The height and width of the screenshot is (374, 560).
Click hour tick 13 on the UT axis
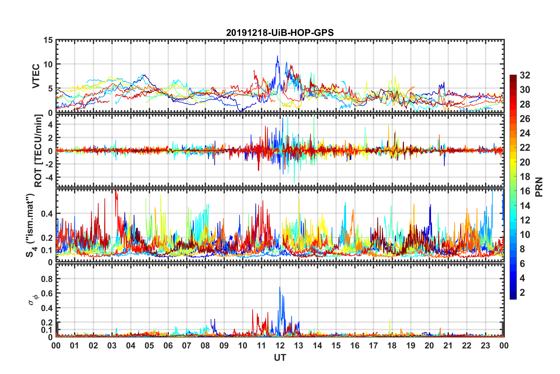point(299,345)
